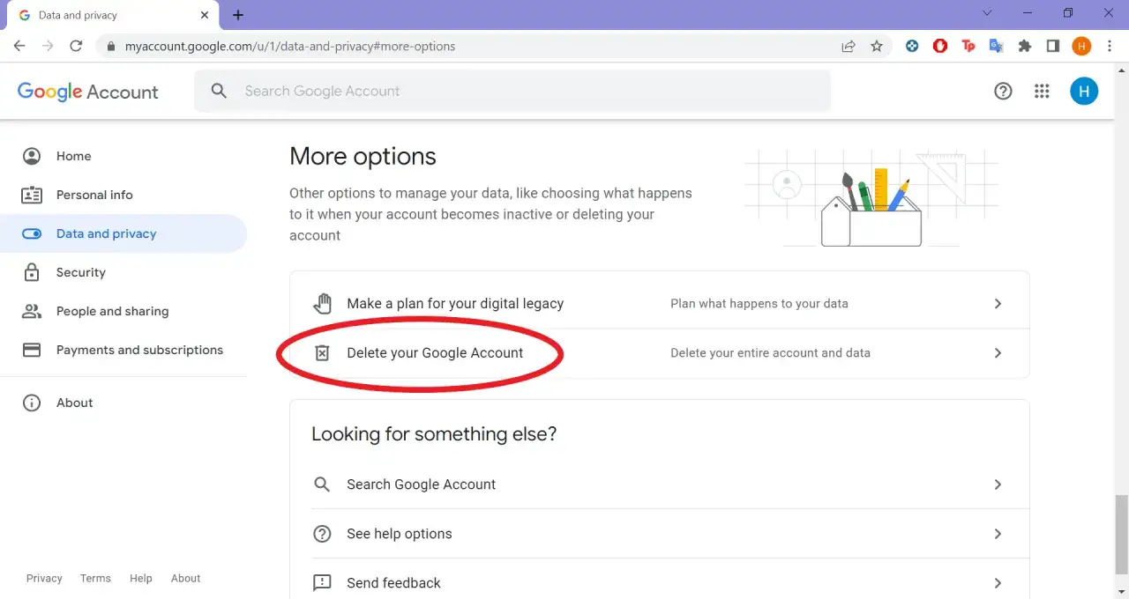Open the Privacy footer link
This screenshot has width=1129, height=599.
44,579
